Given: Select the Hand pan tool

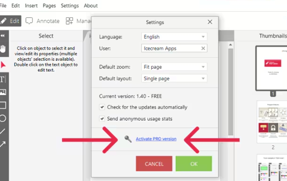Looking at the screenshot, I should [x=3, y=49].
